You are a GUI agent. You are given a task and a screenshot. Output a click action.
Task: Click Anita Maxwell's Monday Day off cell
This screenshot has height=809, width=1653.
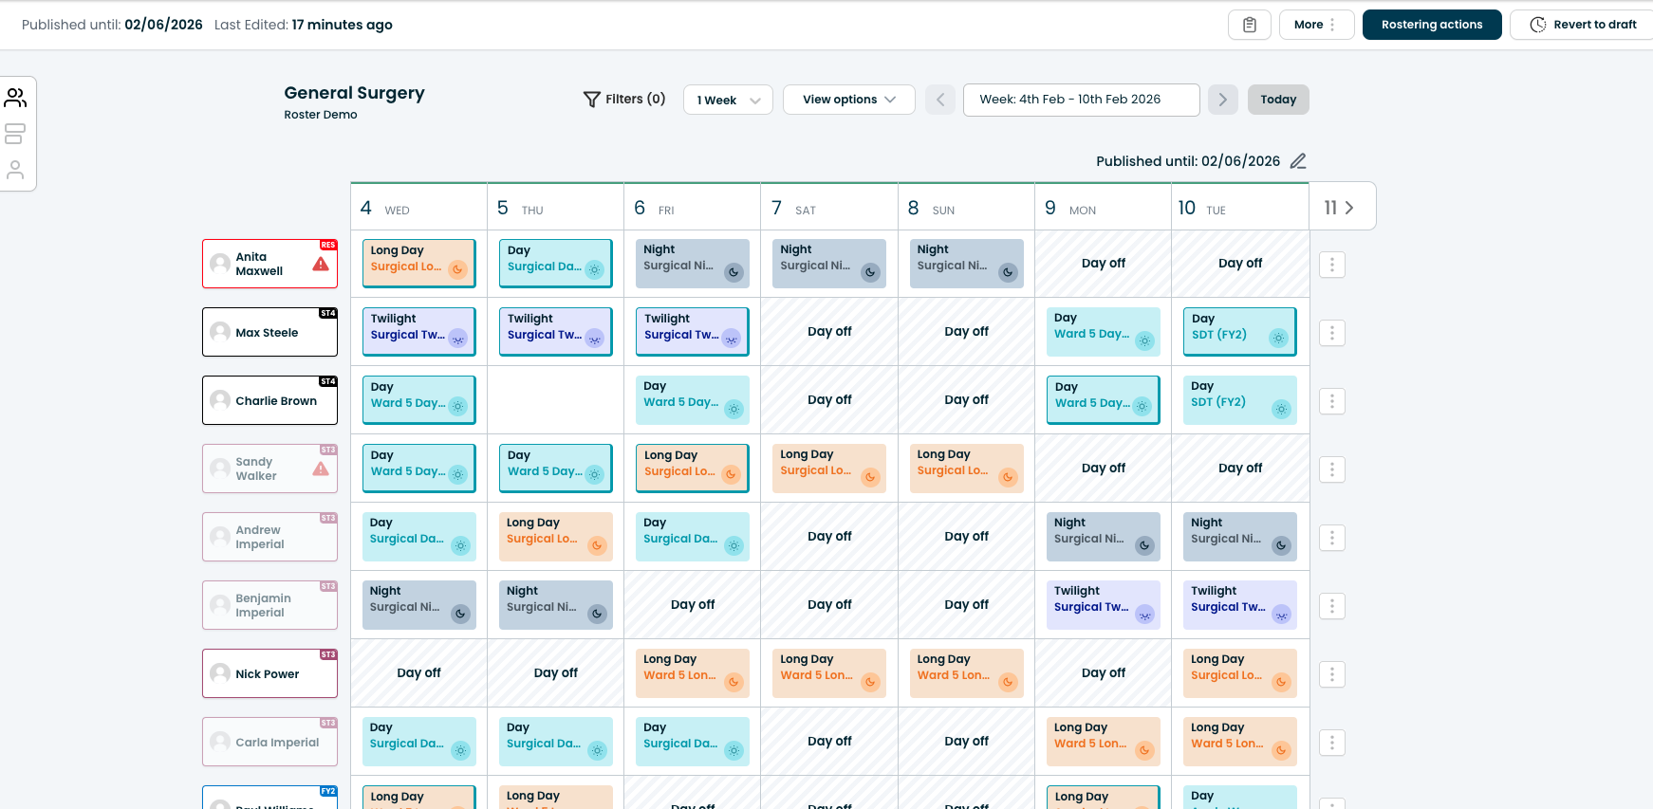coord(1103,264)
